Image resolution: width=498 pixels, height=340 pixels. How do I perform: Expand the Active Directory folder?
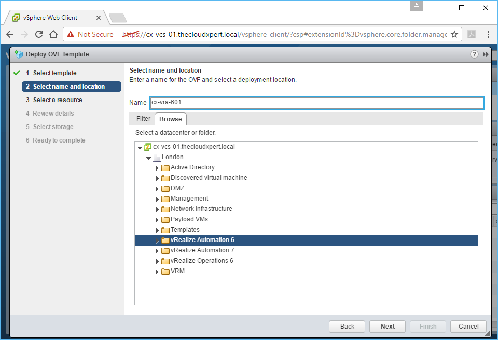pyautogui.click(x=157, y=168)
